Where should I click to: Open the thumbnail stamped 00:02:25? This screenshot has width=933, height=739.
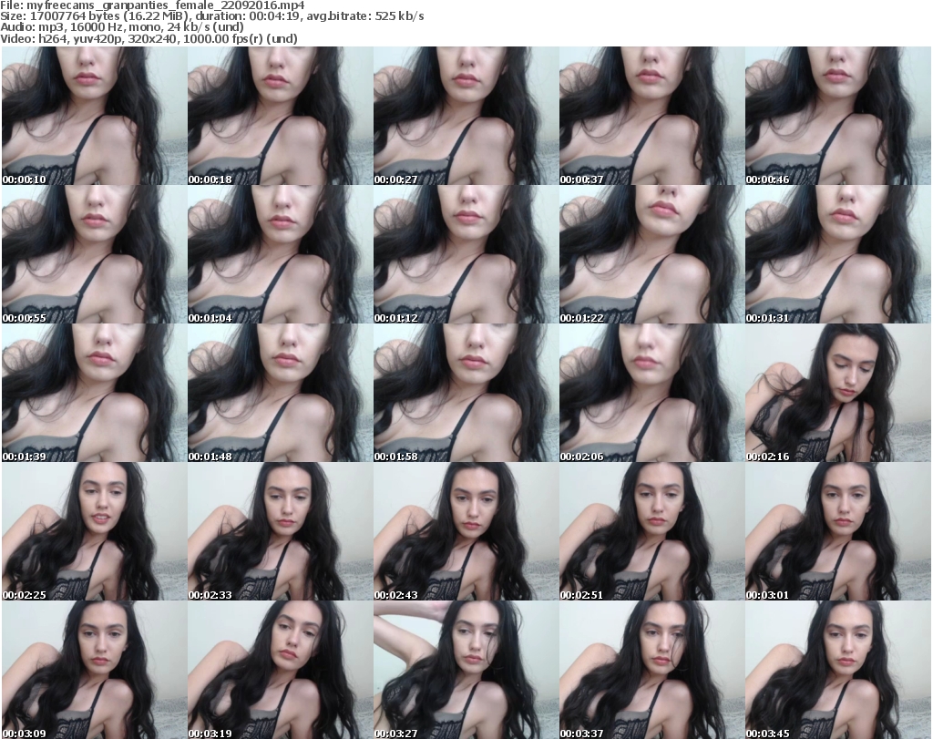(94, 531)
